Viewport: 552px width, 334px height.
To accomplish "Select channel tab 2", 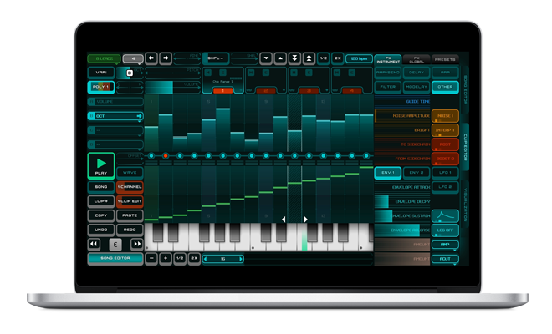I will 266,91.
